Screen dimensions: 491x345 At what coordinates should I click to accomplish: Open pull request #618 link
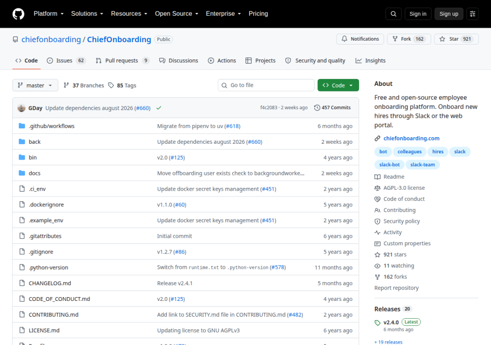click(233, 126)
